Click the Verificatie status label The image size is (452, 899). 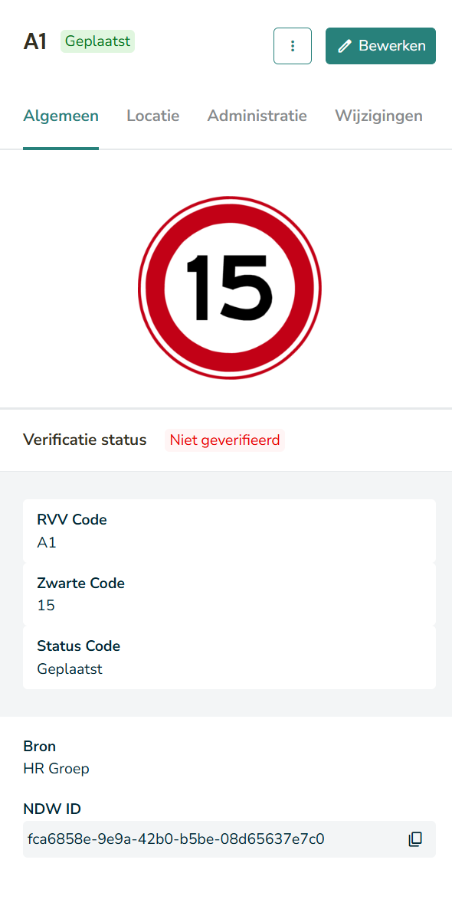85,440
